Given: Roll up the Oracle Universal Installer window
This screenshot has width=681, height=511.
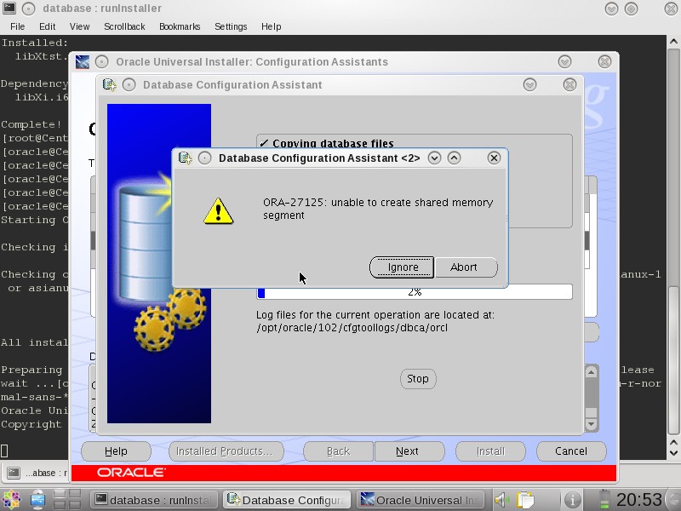Looking at the screenshot, I should click(x=564, y=61).
